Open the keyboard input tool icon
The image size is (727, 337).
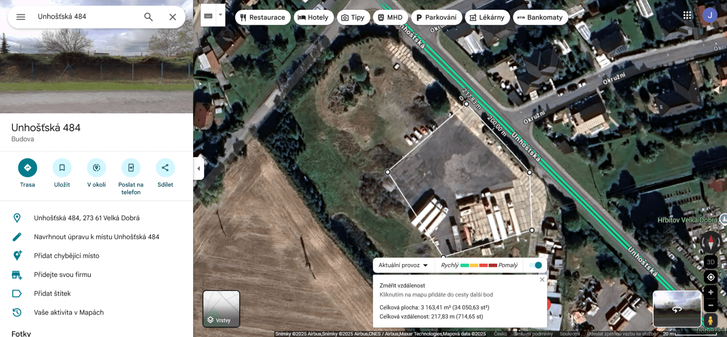coord(208,16)
